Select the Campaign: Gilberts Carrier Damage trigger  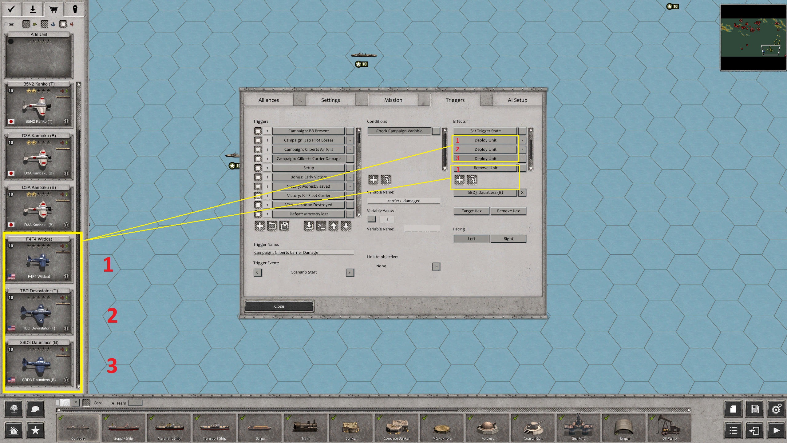click(x=308, y=159)
